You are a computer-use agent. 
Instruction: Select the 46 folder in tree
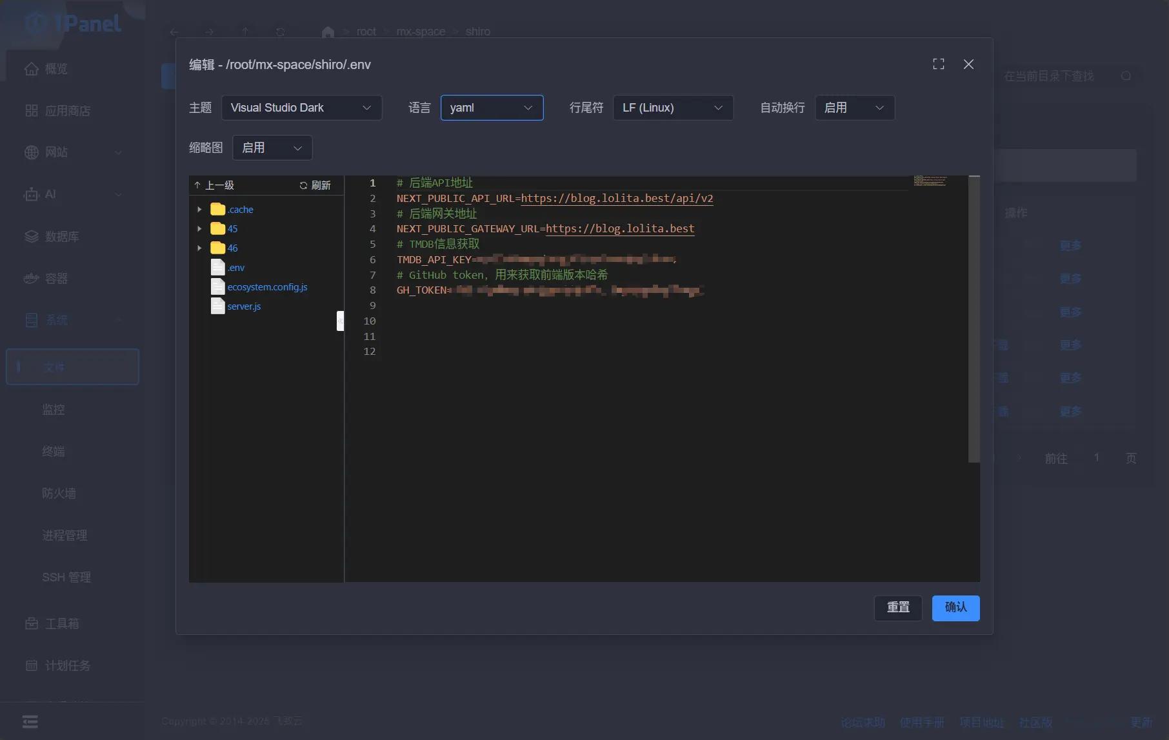[232, 248]
